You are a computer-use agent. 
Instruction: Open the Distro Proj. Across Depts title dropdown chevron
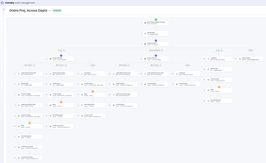(49, 10)
